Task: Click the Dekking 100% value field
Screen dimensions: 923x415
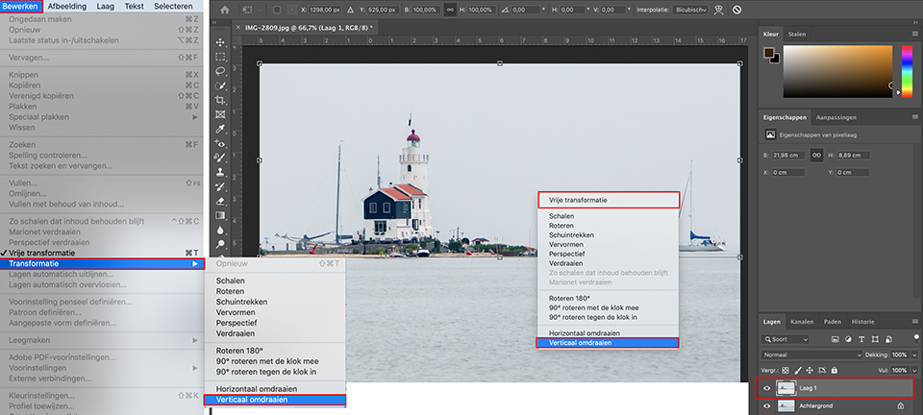Action: click(900, 355)
